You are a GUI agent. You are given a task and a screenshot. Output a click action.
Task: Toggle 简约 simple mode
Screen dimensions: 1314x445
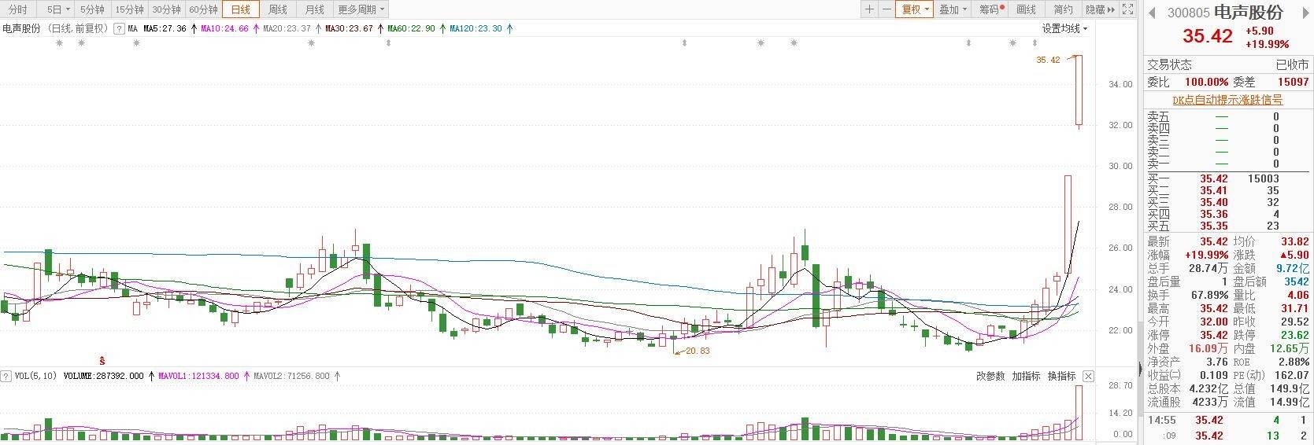pos(1063,9)
